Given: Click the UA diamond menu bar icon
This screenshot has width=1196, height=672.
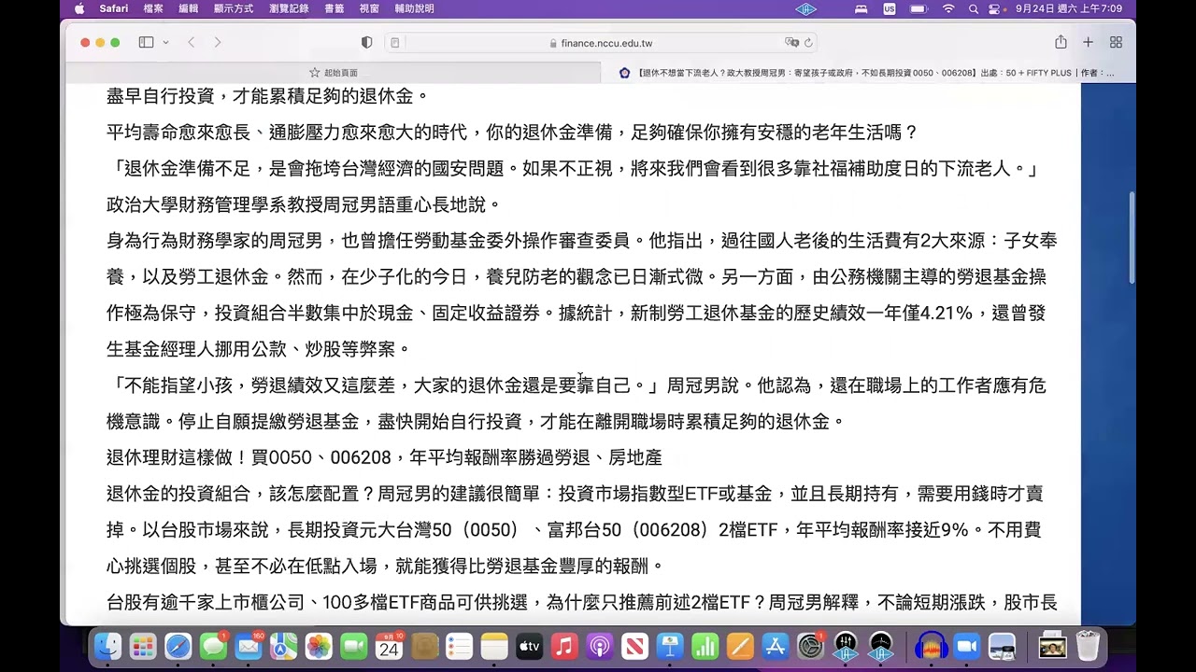Looking at the screenshot, I should coord(805,8).
